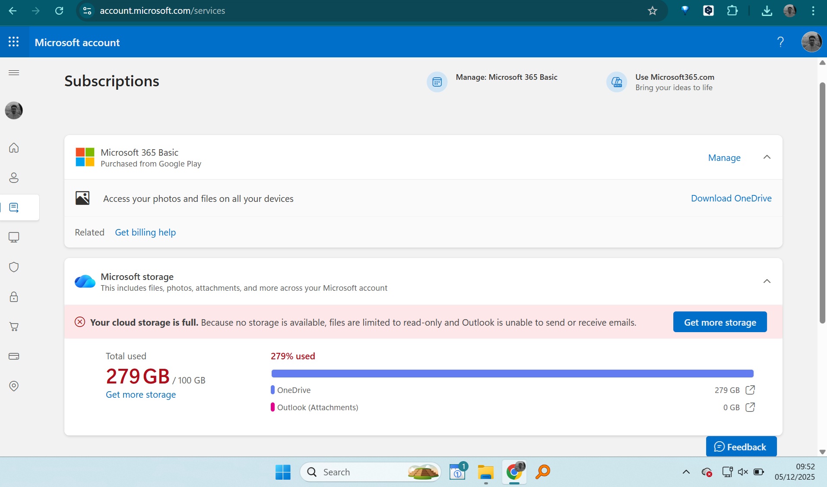
Task: Open the Feedback button
Action: coord(741,446)
